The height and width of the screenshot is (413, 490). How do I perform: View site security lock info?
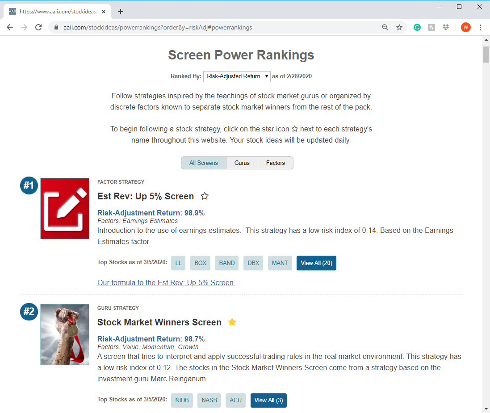tap(56, 28)
